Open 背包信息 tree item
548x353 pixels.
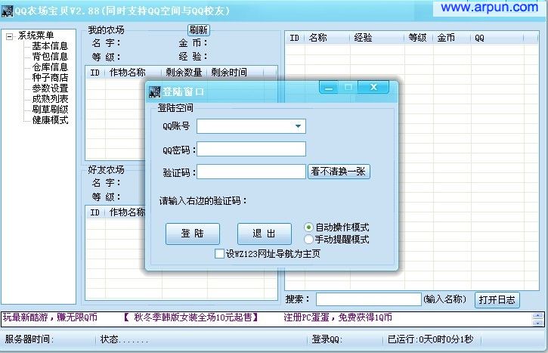[50, 56]
